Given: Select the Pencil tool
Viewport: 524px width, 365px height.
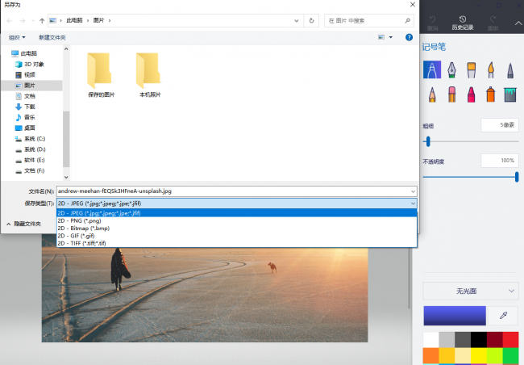Looking at the screenshot, I should click(x=432, y=94).
